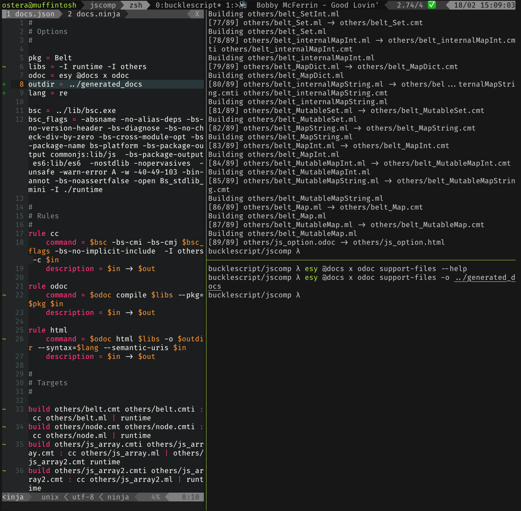This screenshot has width=521, height=511.
Task: Click the speaker icon in the tmux window list
Action: pyautogui.click(x=242, y=5)
